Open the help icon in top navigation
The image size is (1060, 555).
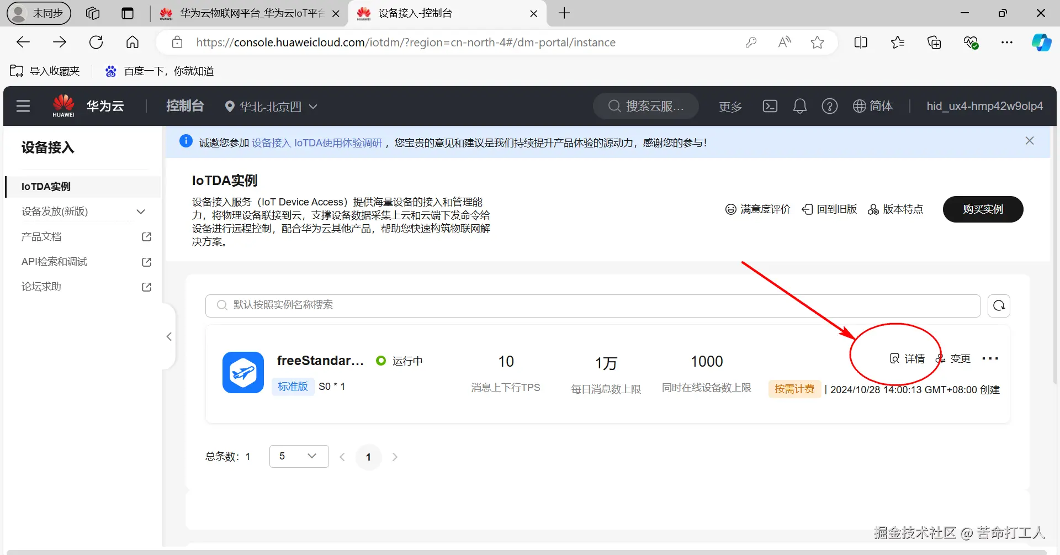coord(829,106)
